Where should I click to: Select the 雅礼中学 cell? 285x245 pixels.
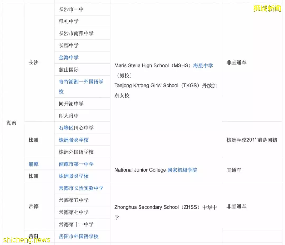82,21
